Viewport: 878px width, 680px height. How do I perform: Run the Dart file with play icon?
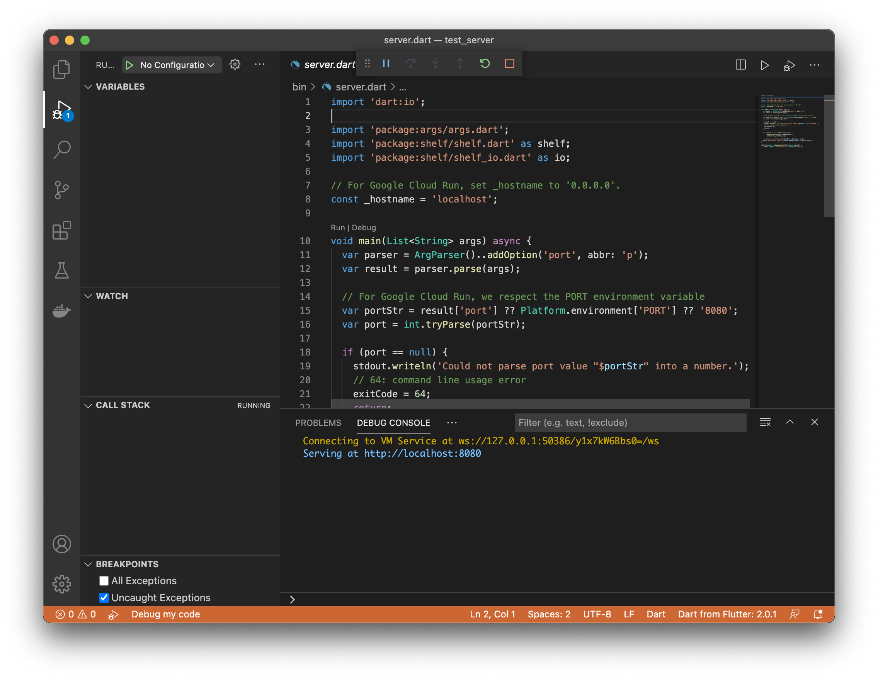point(765,65)
